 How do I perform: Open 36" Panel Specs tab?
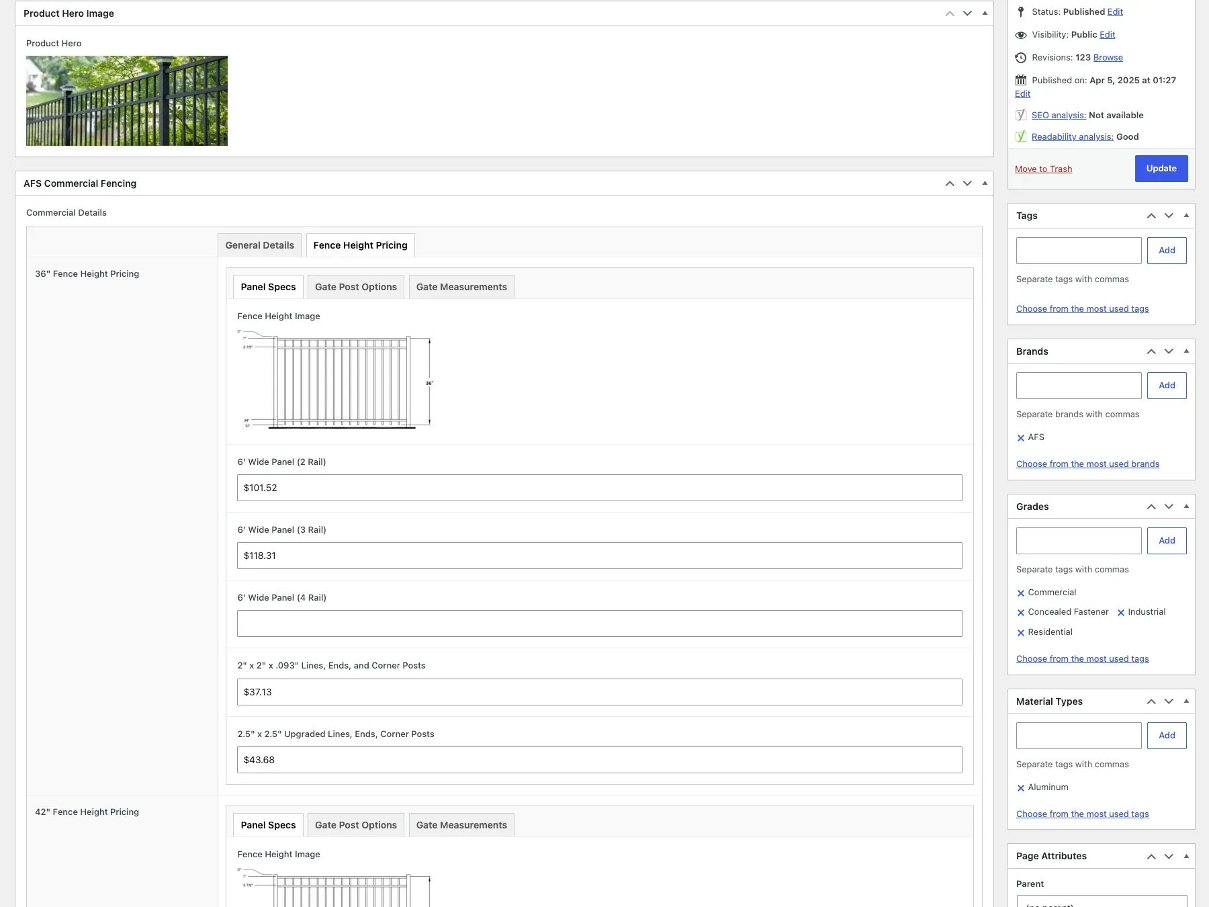pyautogui.click(x=268, y=287)
